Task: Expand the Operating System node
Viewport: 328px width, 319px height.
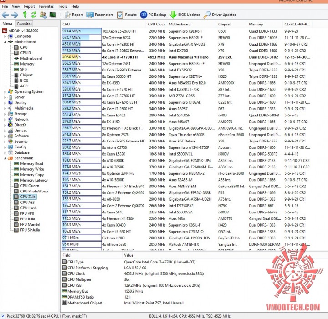Action: point(5,92)
